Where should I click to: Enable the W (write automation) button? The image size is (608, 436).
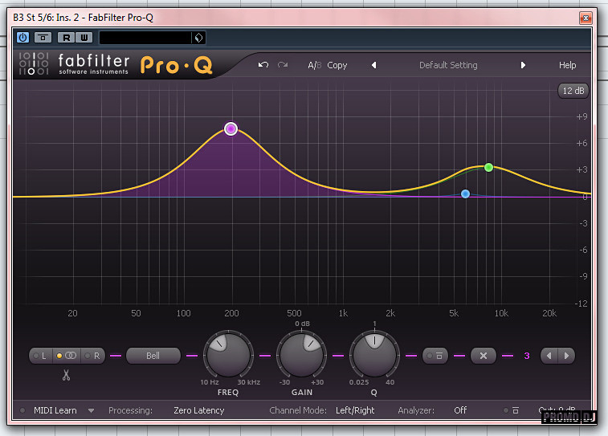pos(84,38)
